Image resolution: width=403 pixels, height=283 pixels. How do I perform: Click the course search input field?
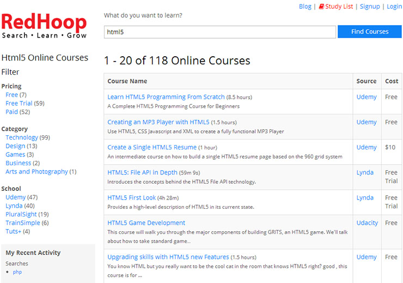click(219, 32)
